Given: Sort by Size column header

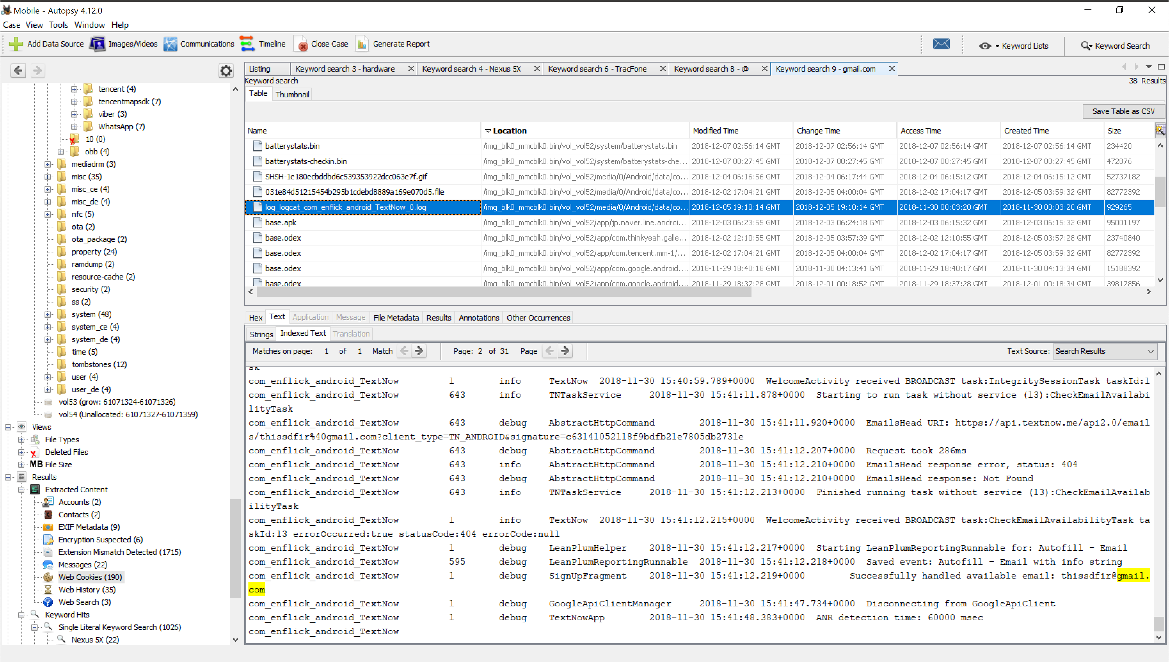Looking at the screenshot, I should coord(1129,130).
